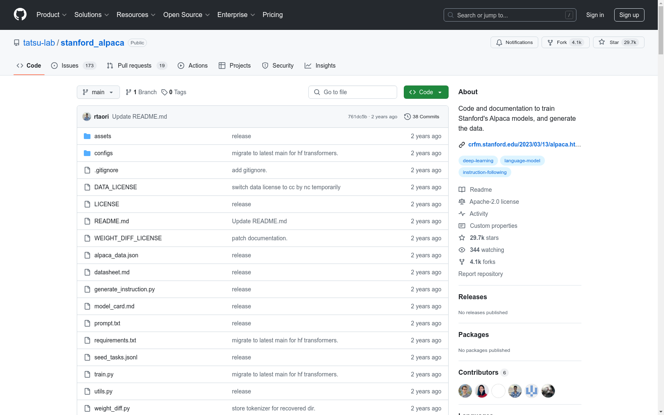Click the fork icon beside 4.1k forks

462,262
